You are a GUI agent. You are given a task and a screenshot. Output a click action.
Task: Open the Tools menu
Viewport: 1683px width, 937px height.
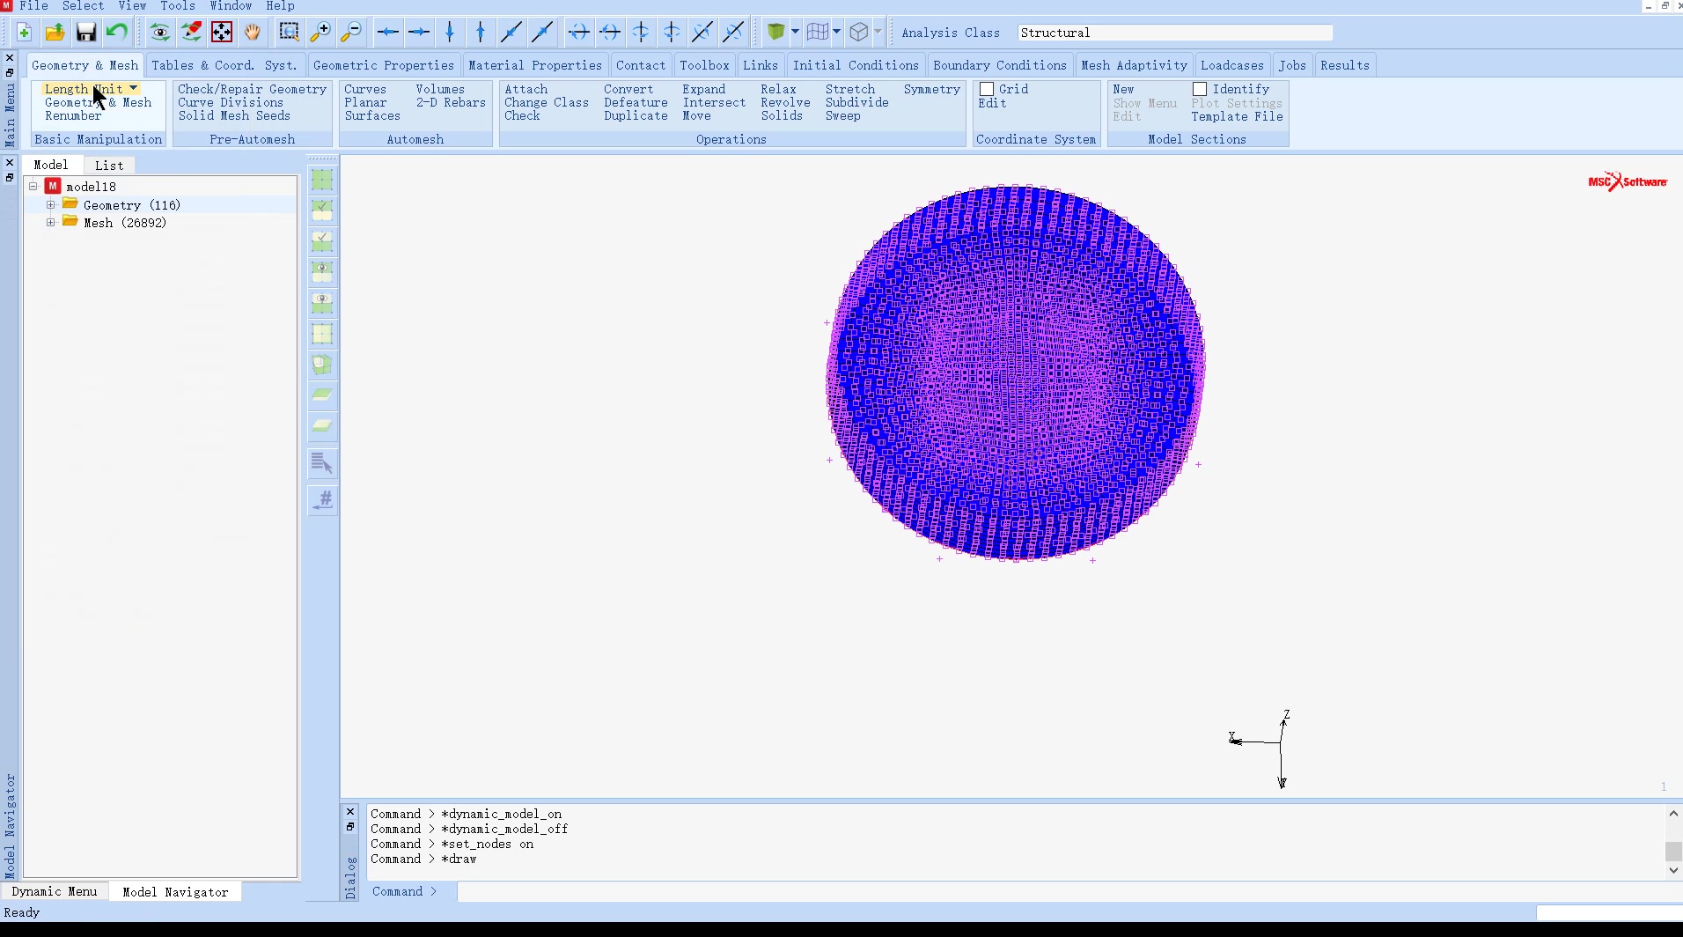177,6
